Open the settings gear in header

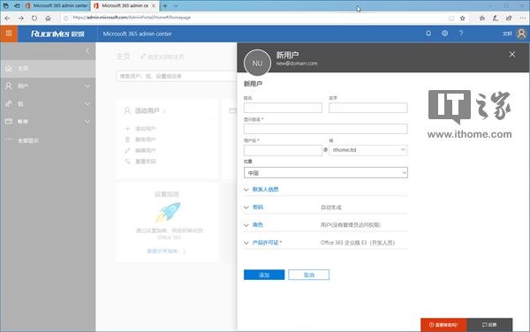coord(445,34)
